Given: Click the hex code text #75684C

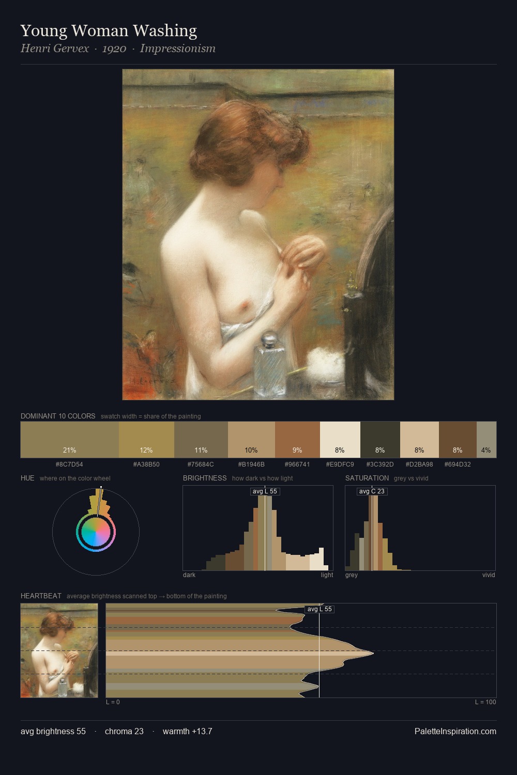Looking at the screenshot, I should (x=201, y=464).
